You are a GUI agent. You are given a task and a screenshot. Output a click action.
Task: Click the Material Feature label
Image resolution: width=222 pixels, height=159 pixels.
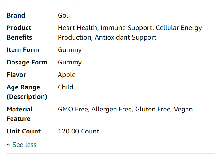(20, 114)
